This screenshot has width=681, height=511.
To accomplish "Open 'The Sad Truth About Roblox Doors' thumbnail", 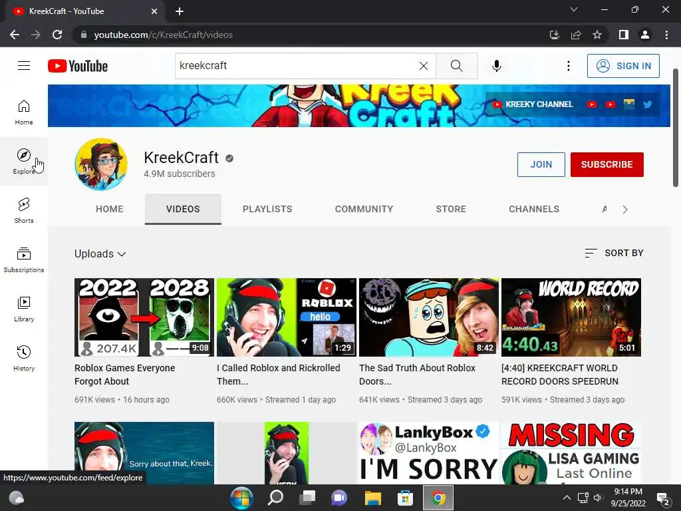I will click(x=429, y=317).
